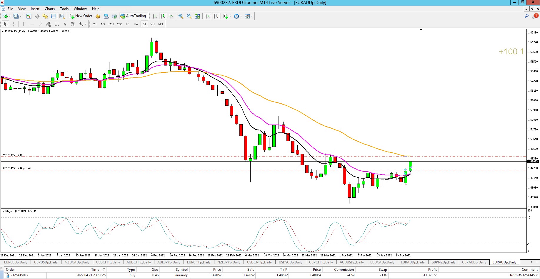The image size is (540, 279).
Task: Switch chart to candlestick mode
Action: click(163, 16)
